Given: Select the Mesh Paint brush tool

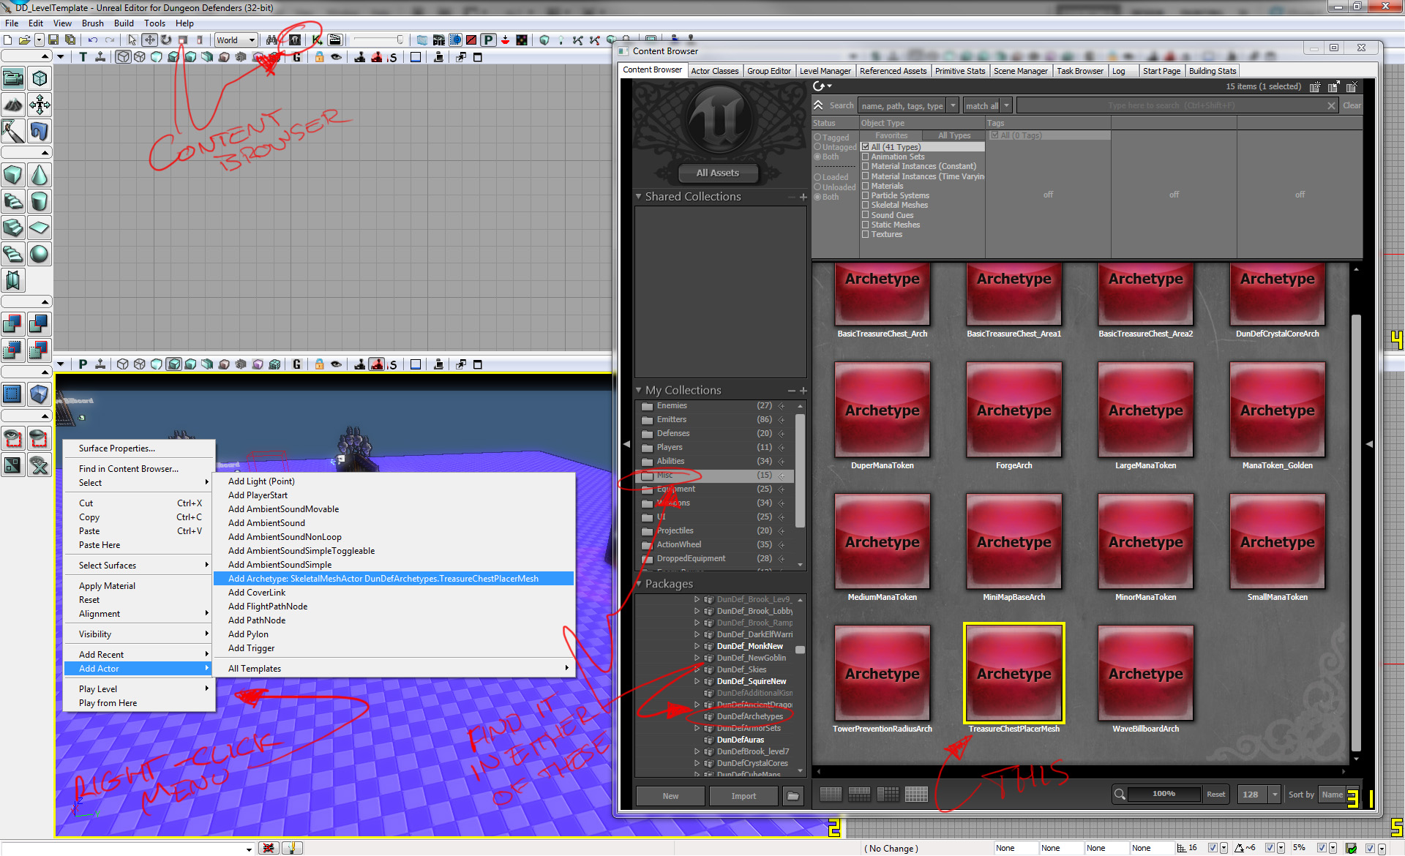Looking at the screenshot, I should click(x=13, y=131).
